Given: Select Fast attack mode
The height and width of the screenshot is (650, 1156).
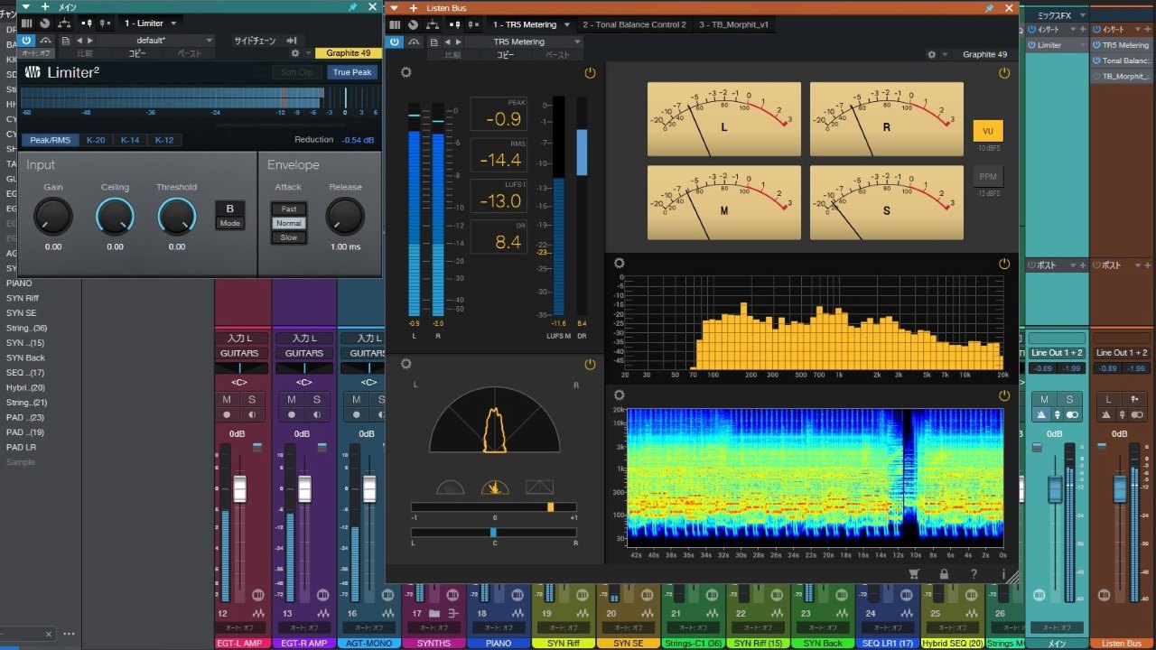Looking at the screenshot, I should [x=289, y=209].
